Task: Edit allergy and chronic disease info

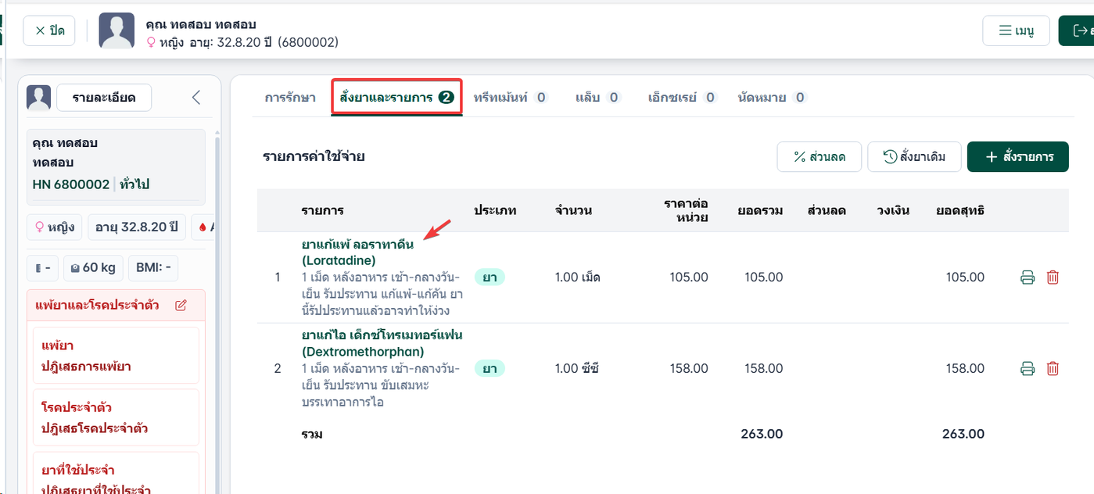Action: click(x=181, y=305)
